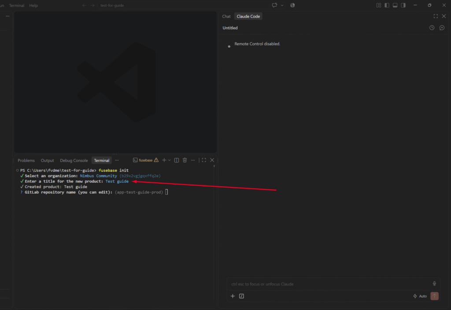The image size is (451, 310).
Task: Click the test-for-guide command center search box
Action: [183, 5]
